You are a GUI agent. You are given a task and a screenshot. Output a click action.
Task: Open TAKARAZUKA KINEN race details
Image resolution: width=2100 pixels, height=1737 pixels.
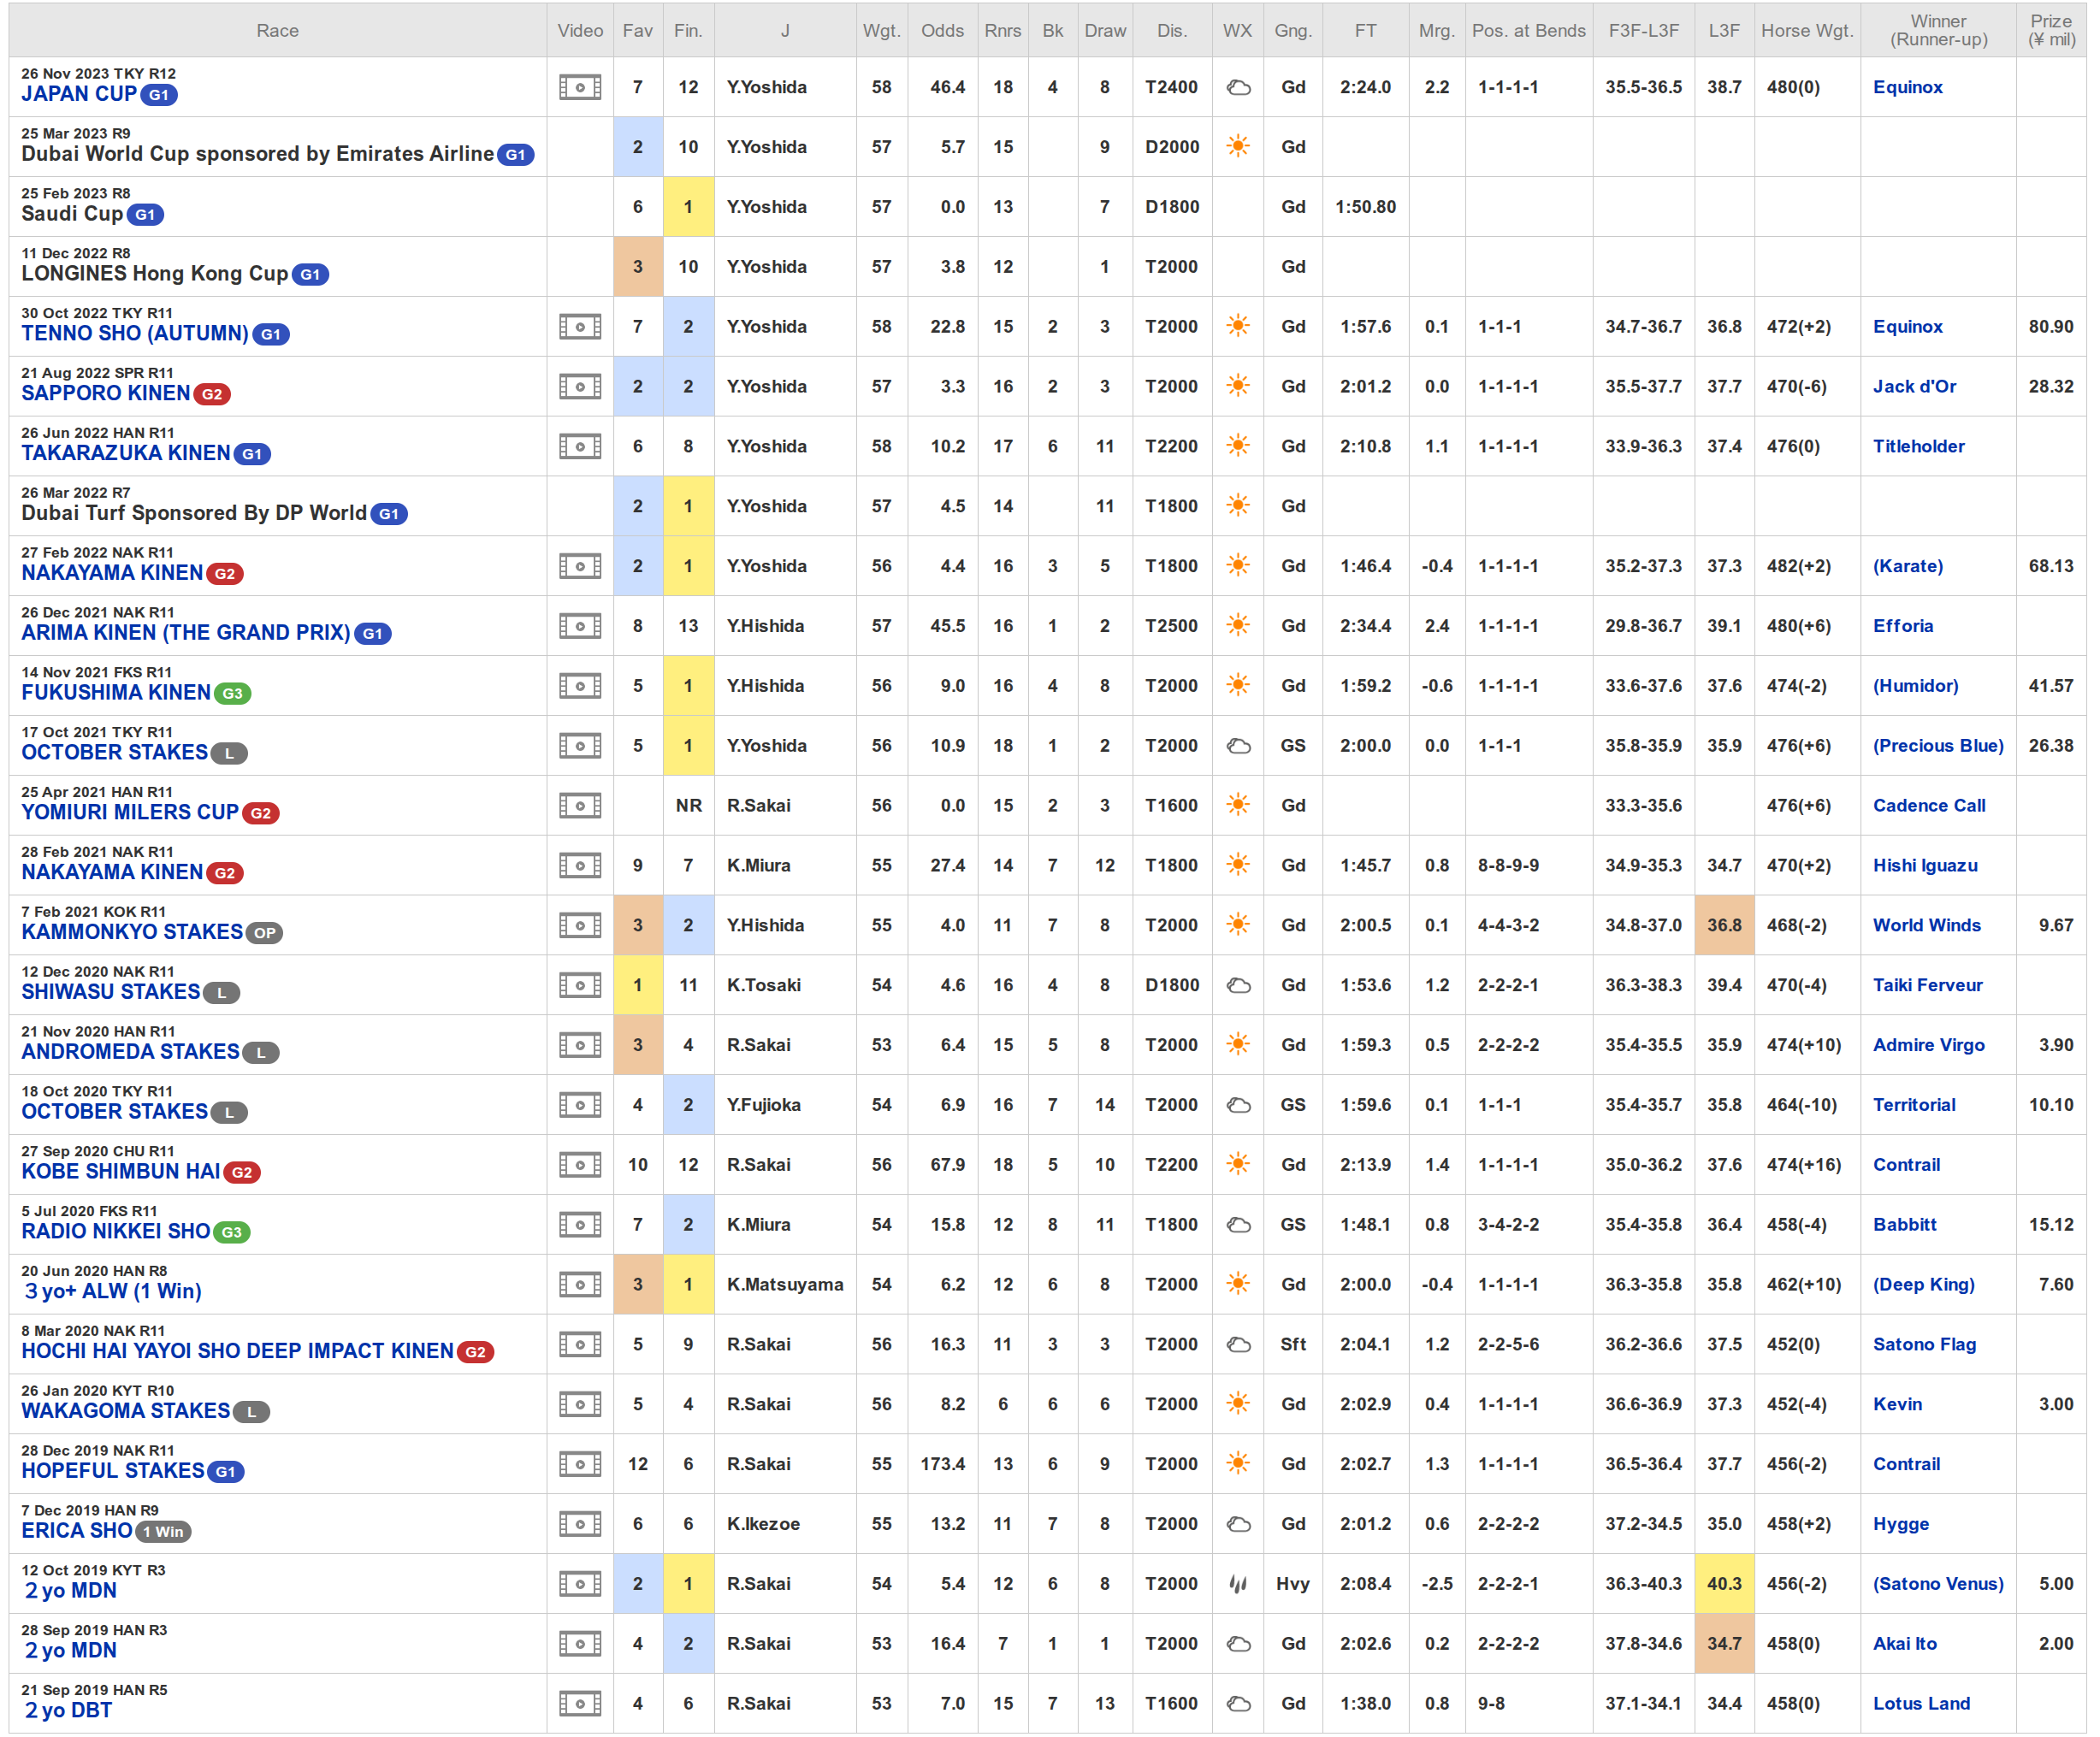coord(125,453)
